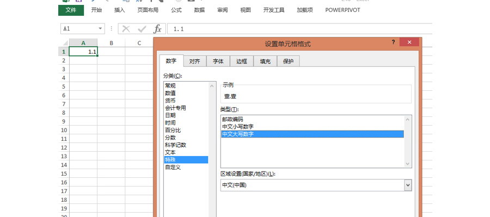Switch to the 保护 dialog tab
Image resolution: width=490 pixels, height=217 pixels.
[288, 61]
